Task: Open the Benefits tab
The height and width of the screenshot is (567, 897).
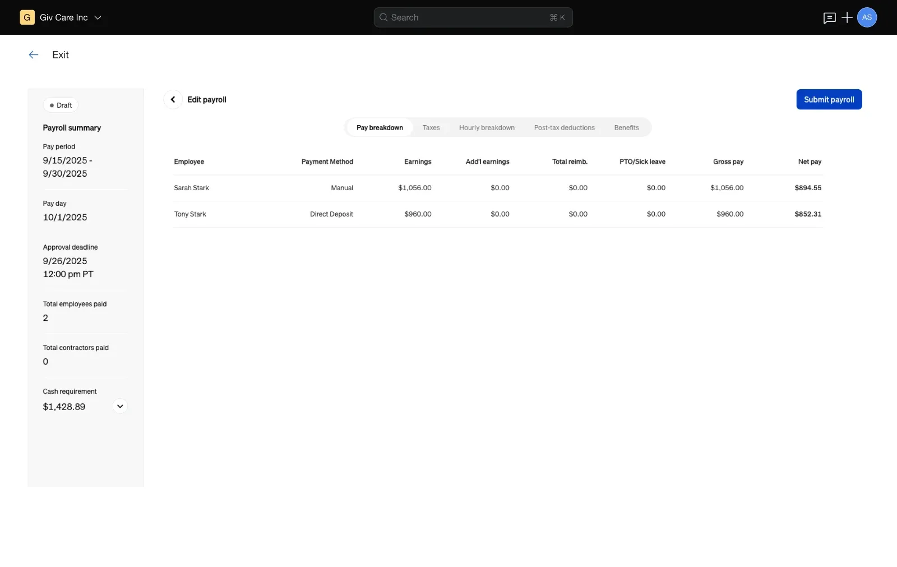Action: click(x=626, y=127)
